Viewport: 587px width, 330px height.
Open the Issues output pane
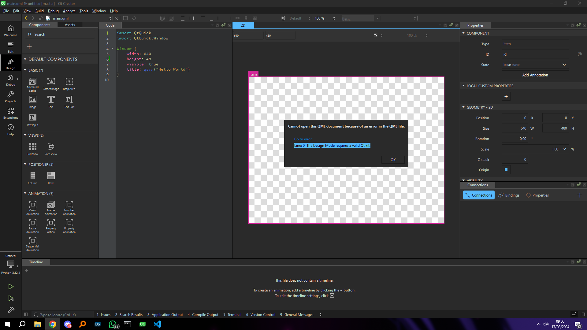point(103,315)
